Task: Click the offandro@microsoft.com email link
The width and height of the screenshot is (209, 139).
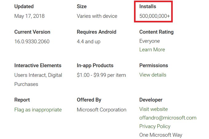Action: point(168,118)
